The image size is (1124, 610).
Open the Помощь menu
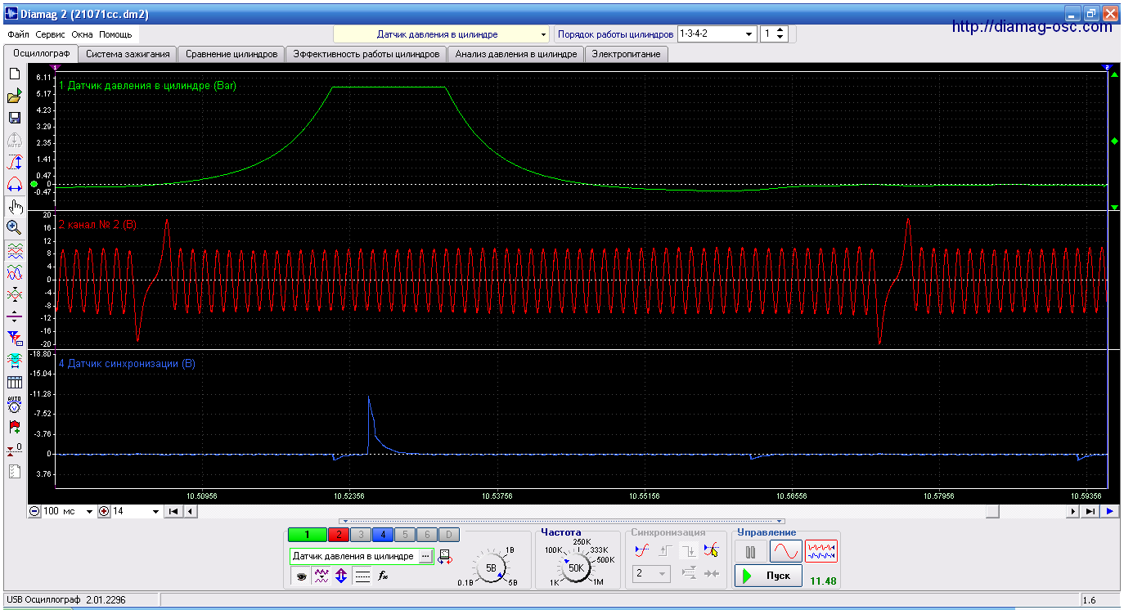click(115, 35)
